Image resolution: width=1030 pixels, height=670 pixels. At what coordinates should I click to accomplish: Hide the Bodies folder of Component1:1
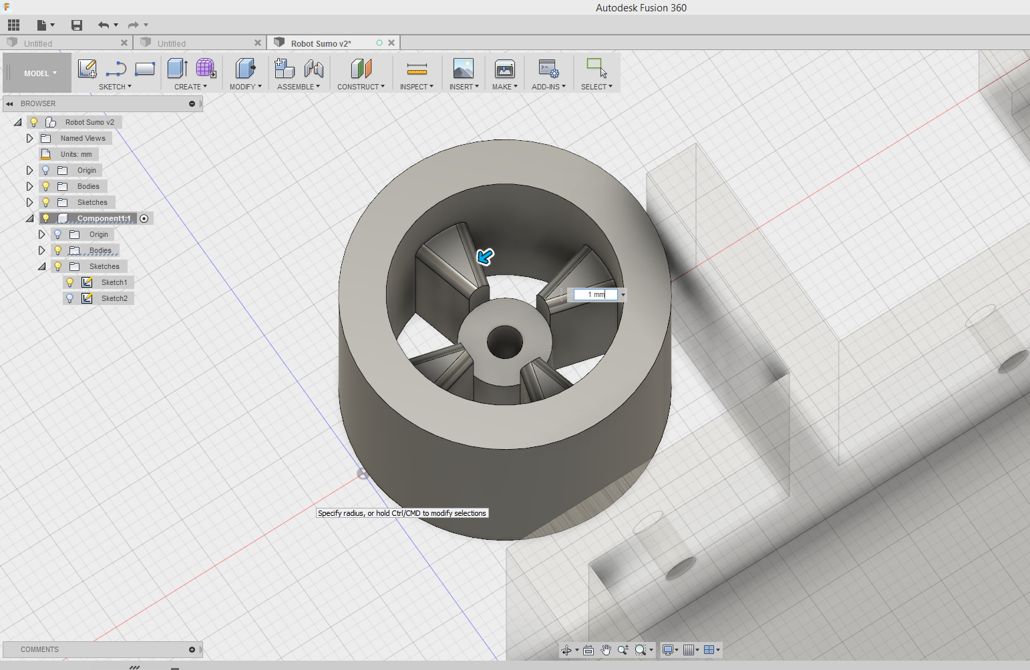(57, 250)
